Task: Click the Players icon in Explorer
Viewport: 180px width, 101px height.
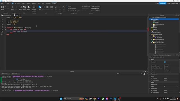Action: [x=152, y=27]
